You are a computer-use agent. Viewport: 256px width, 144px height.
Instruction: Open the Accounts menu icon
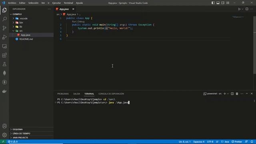pyautogui.click(x=4, y=126)
